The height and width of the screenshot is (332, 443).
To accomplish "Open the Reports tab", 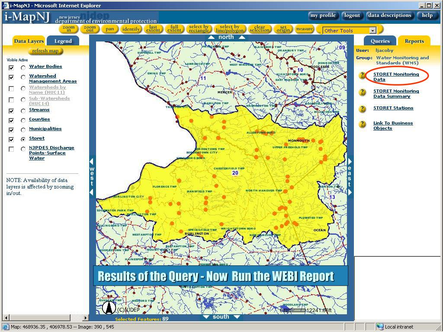I will pos(414,41).
